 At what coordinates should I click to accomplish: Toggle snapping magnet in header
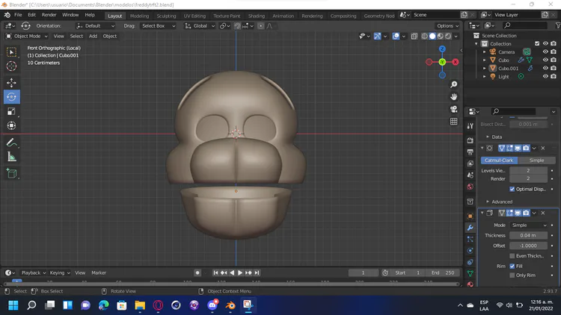tap(237, 25)
